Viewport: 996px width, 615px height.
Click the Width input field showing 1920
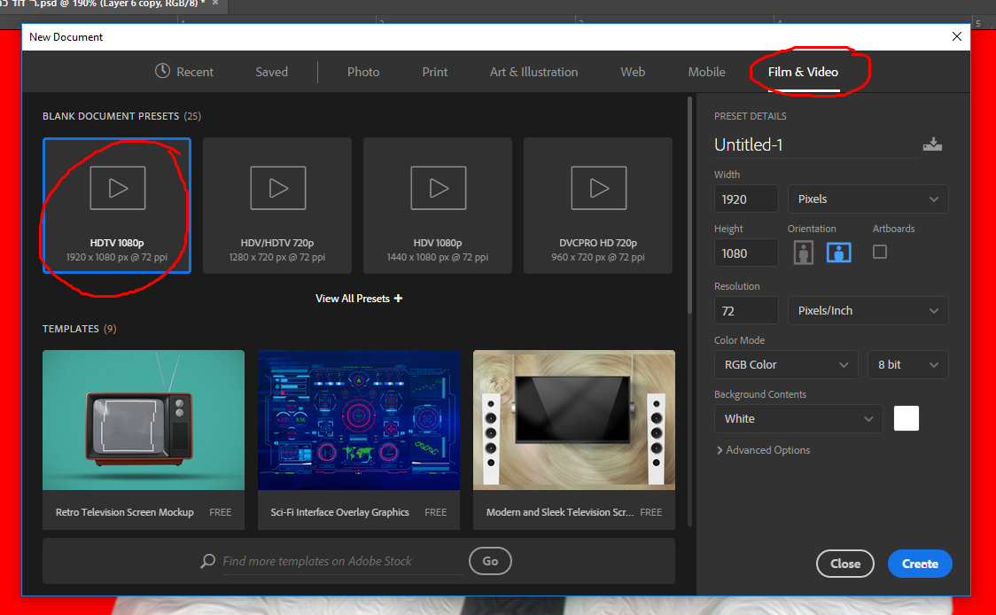pos(746,199)
